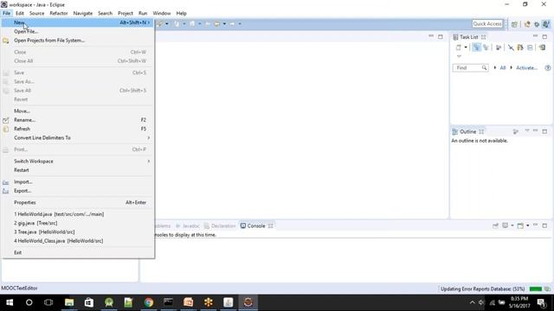The height and width of the screenshot is (311, 554).
Task: Open the Navigate menu
Action: (x=83, y=14)
